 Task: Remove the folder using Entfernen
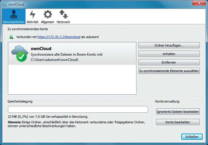pyautogui.click(x=169, y=62)
